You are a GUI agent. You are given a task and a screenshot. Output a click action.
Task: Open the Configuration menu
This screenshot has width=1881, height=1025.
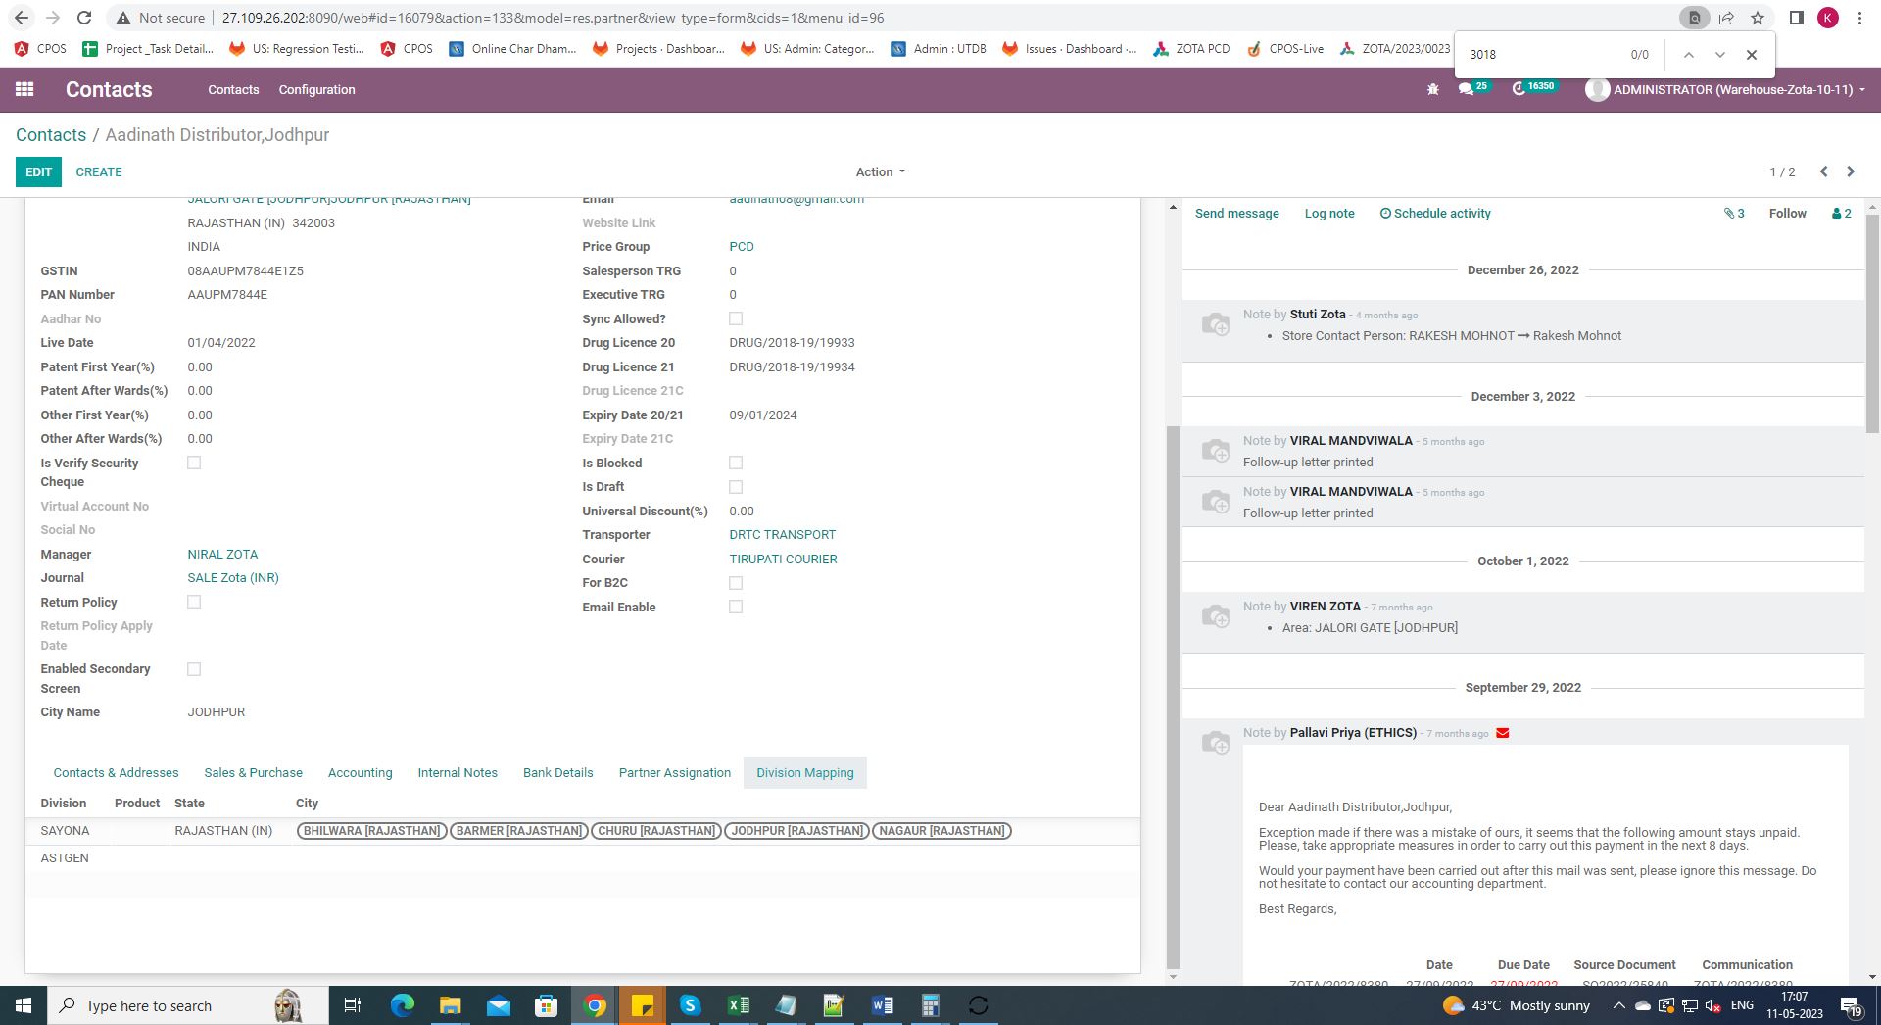[316, 89]
